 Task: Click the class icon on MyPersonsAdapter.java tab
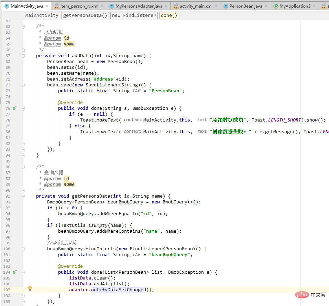(x=112, y=6)
